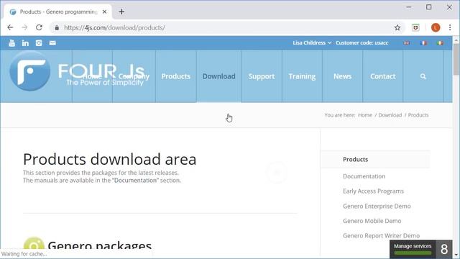Open the Training menu item

[302, 76]
